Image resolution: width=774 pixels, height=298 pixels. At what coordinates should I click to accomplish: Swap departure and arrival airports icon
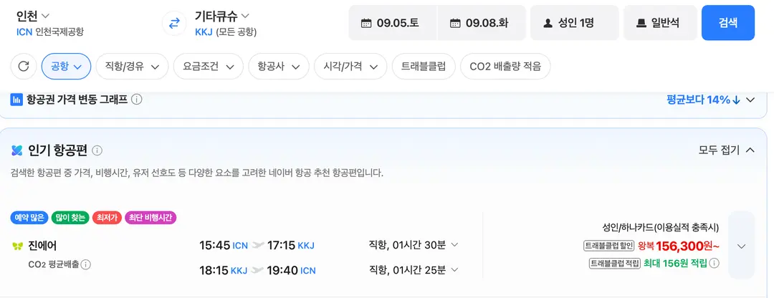click(x=173, y=24)
